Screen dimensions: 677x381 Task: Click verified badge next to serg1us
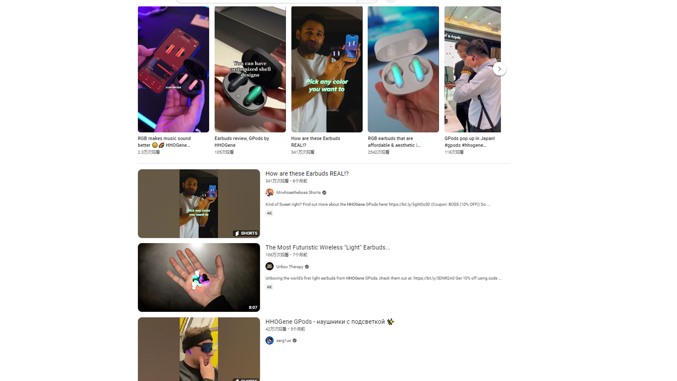[294, 341]
